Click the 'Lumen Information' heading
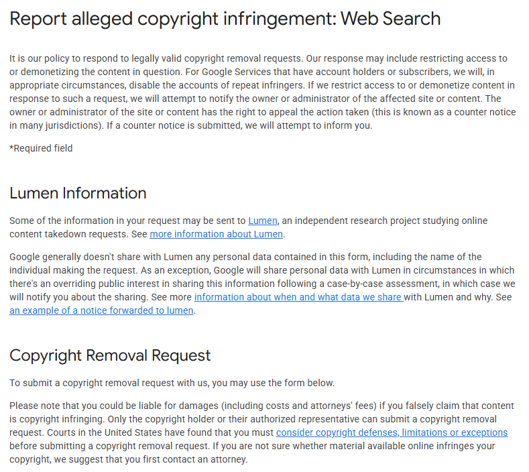Viewport: 529px width, 472px height. tap(78, 193)
